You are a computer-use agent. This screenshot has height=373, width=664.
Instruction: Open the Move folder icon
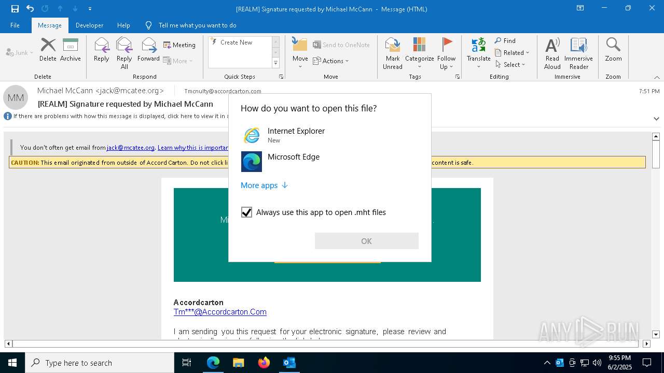pos(300,53)
